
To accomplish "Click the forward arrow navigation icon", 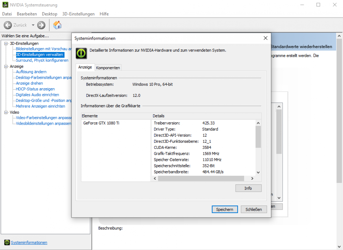I will (41, 25).
